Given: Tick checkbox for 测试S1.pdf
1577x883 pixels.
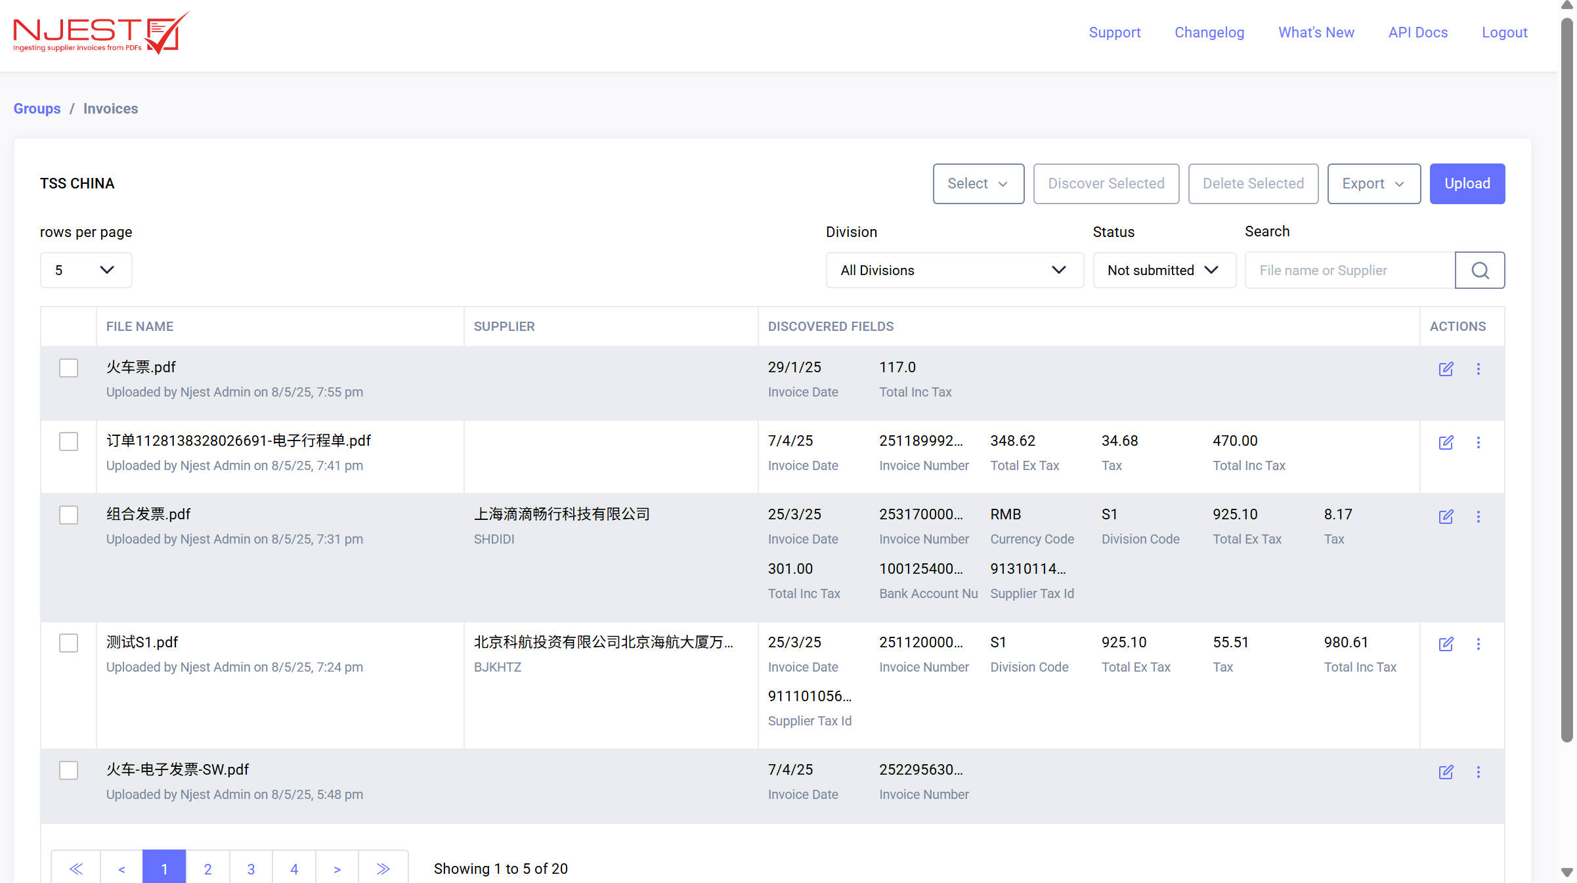Looking at the screenshot, I should (x=68, y=643).
